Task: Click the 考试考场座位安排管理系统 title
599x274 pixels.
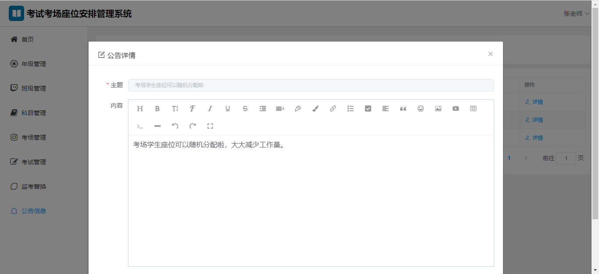Action: (79, 14)
